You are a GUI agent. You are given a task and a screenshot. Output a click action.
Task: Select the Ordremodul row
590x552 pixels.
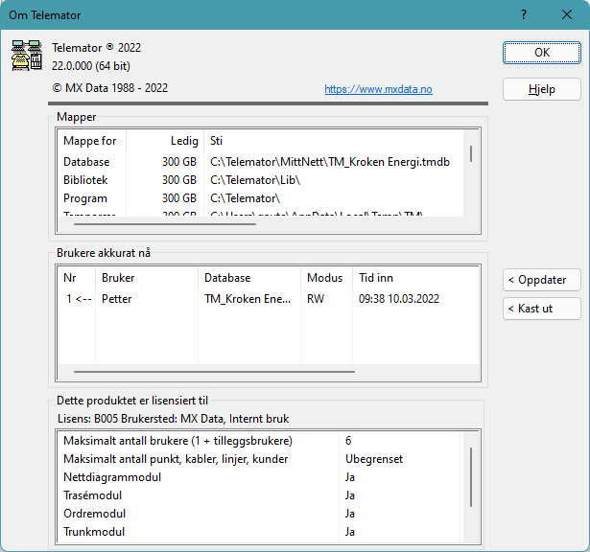point(260,514)
